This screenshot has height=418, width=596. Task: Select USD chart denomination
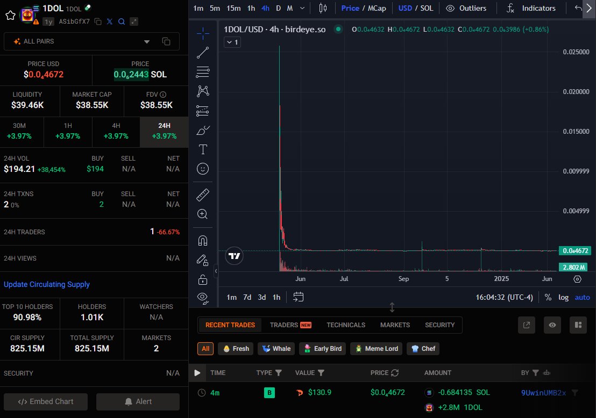coord(405,8)
